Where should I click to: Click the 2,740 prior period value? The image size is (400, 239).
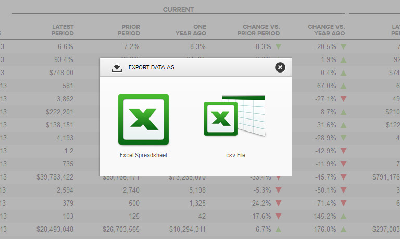pos(131,190)
